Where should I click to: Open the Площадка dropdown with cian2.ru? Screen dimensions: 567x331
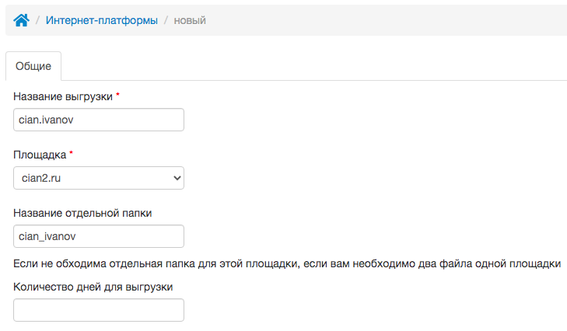(x=99, y=178)
